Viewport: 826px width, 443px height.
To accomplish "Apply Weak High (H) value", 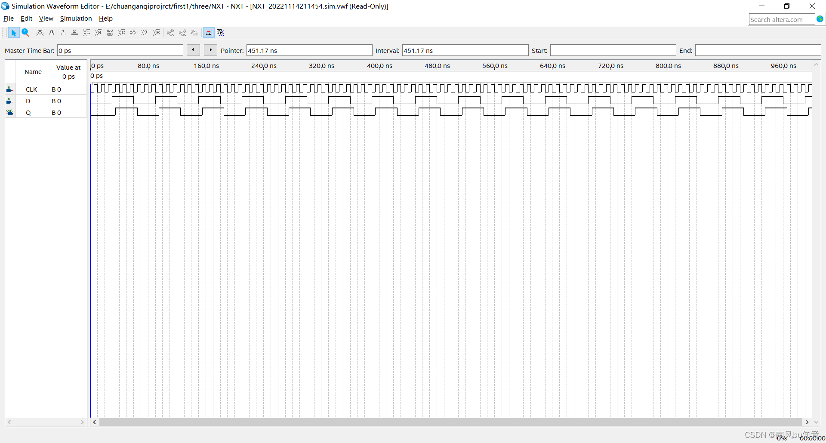I will click(98, 33).
